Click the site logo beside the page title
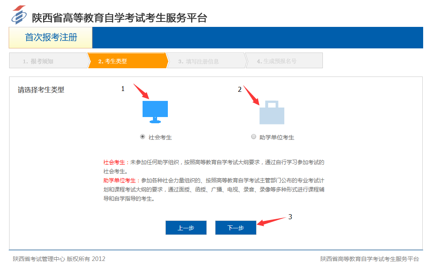The image size is (436, 268). [19, 15]
